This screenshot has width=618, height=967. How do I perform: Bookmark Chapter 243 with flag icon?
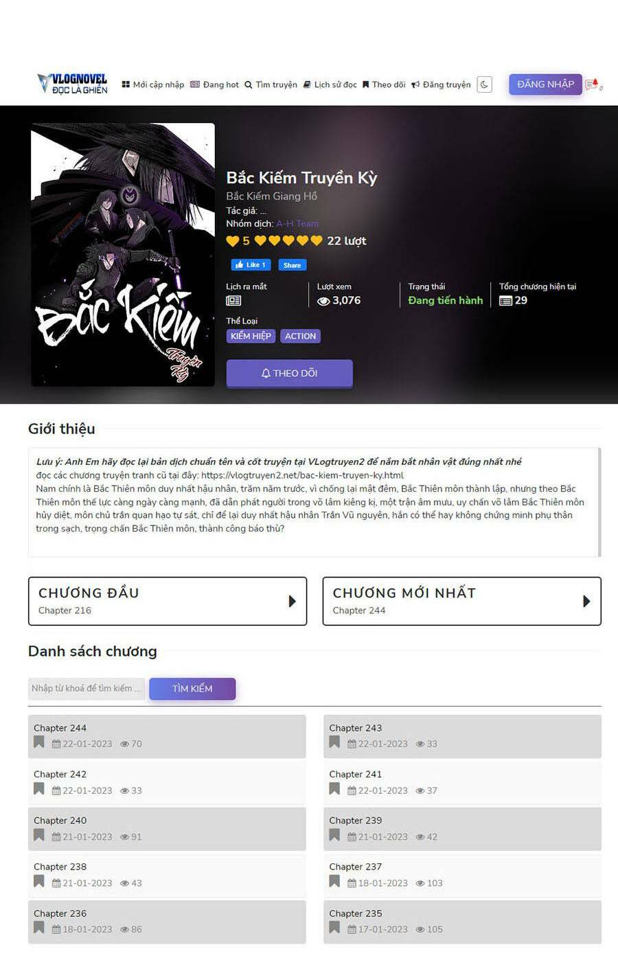pyautogui.click(x=334, y=742)
